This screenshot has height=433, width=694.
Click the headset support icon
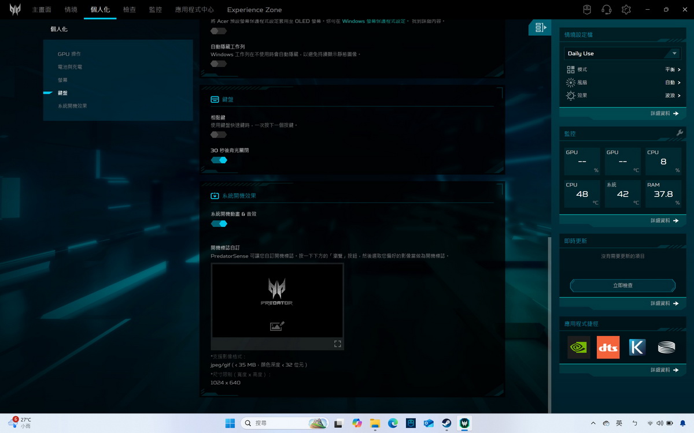[x=606, y=10]
